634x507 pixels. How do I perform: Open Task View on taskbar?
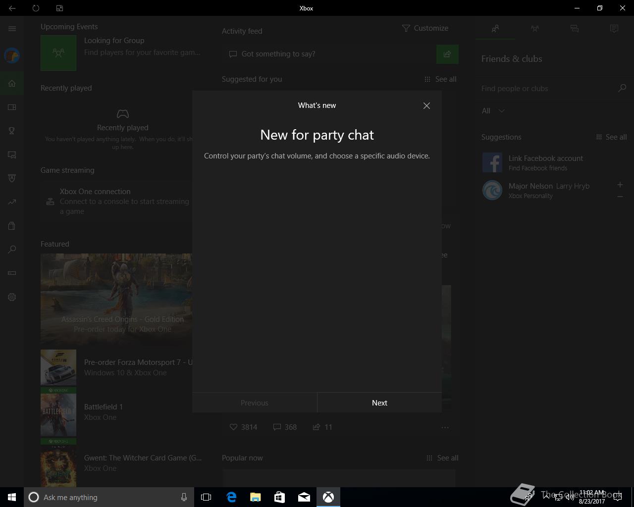pyautogui.click(x=206, y=497)
